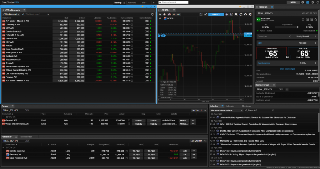The height and width of the screenshot is (169, 320).
Task: Click the Find instrument search field
Action: click(173, 2)
